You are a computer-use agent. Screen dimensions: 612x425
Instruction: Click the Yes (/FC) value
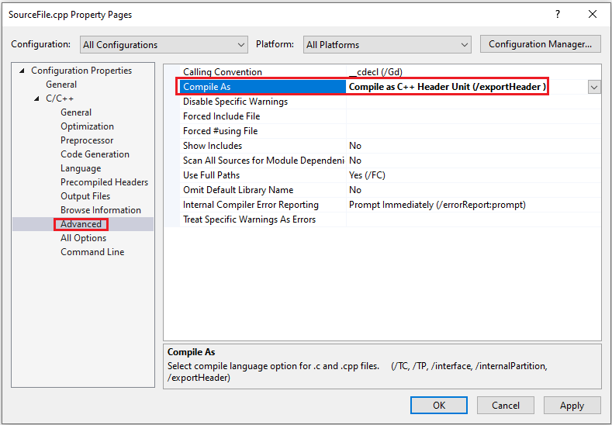tap(367, 175)
